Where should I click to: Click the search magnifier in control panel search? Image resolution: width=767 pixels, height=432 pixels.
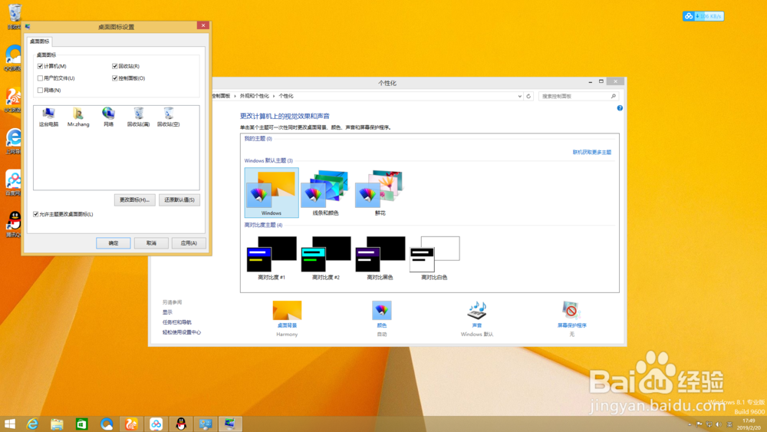614,97
